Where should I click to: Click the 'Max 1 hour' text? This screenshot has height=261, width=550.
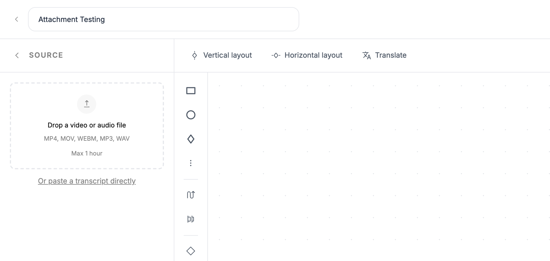tap(87, 154)
